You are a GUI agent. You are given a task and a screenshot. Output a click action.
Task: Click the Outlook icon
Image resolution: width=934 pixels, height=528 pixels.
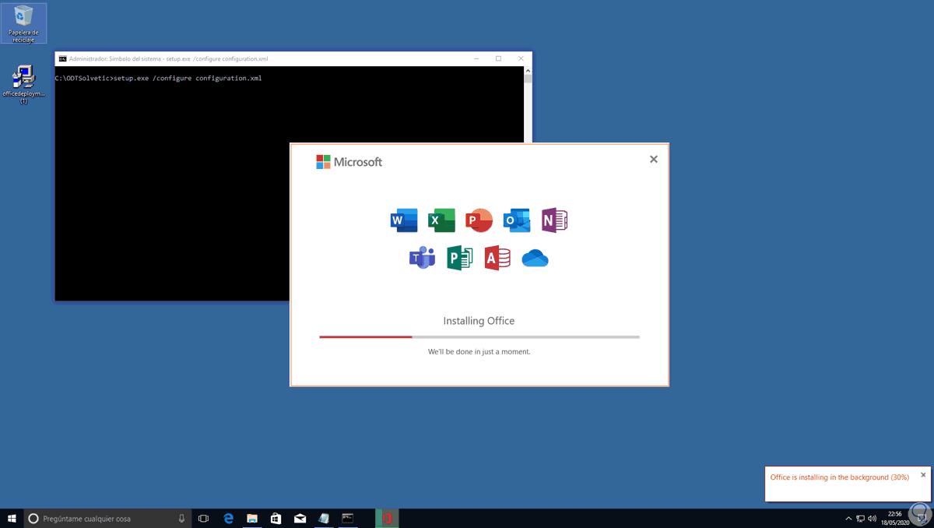(516, 220)
